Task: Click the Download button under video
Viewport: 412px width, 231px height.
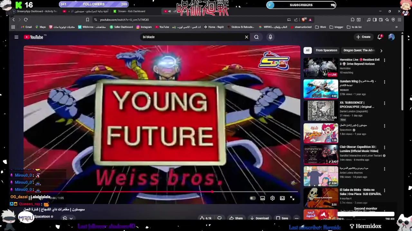Action: tap(259, 218)
